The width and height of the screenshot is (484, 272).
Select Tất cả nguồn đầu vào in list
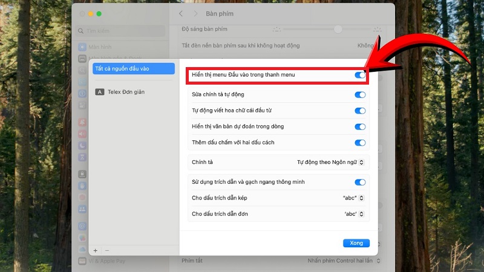(133, 69)
